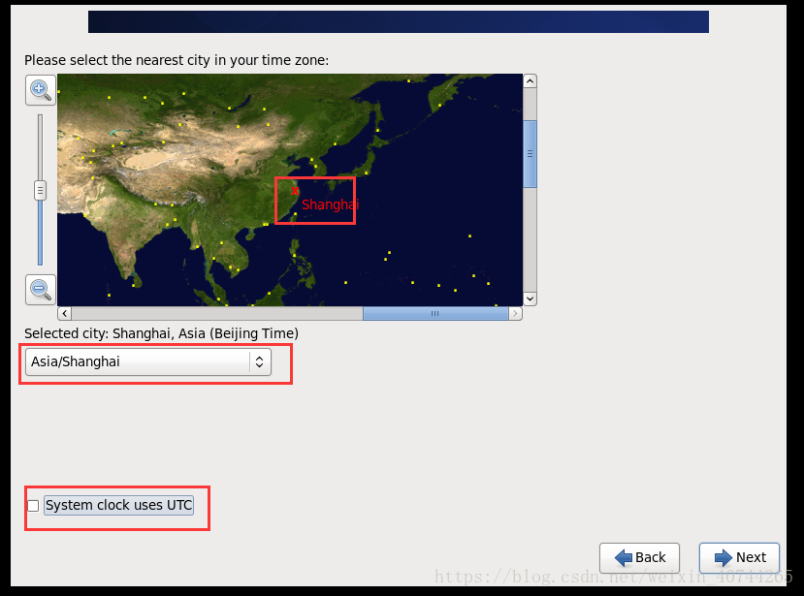Click the map scroll down arrow
Screen dimensions: 804x596
coord(531,298)
